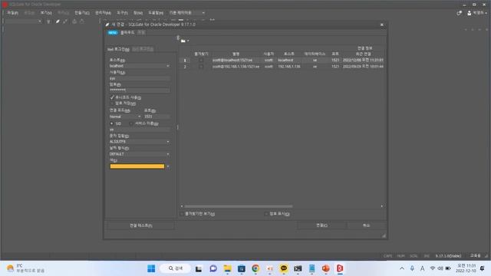Click the 즐겨찾기 column header

pyautogui.click(x=201, y=54)
